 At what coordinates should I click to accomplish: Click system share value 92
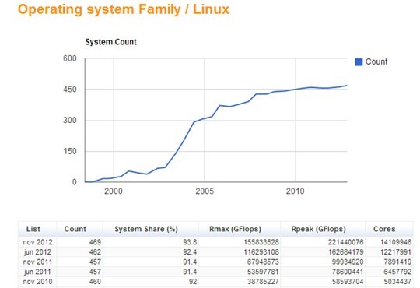(x=193, y=282)
